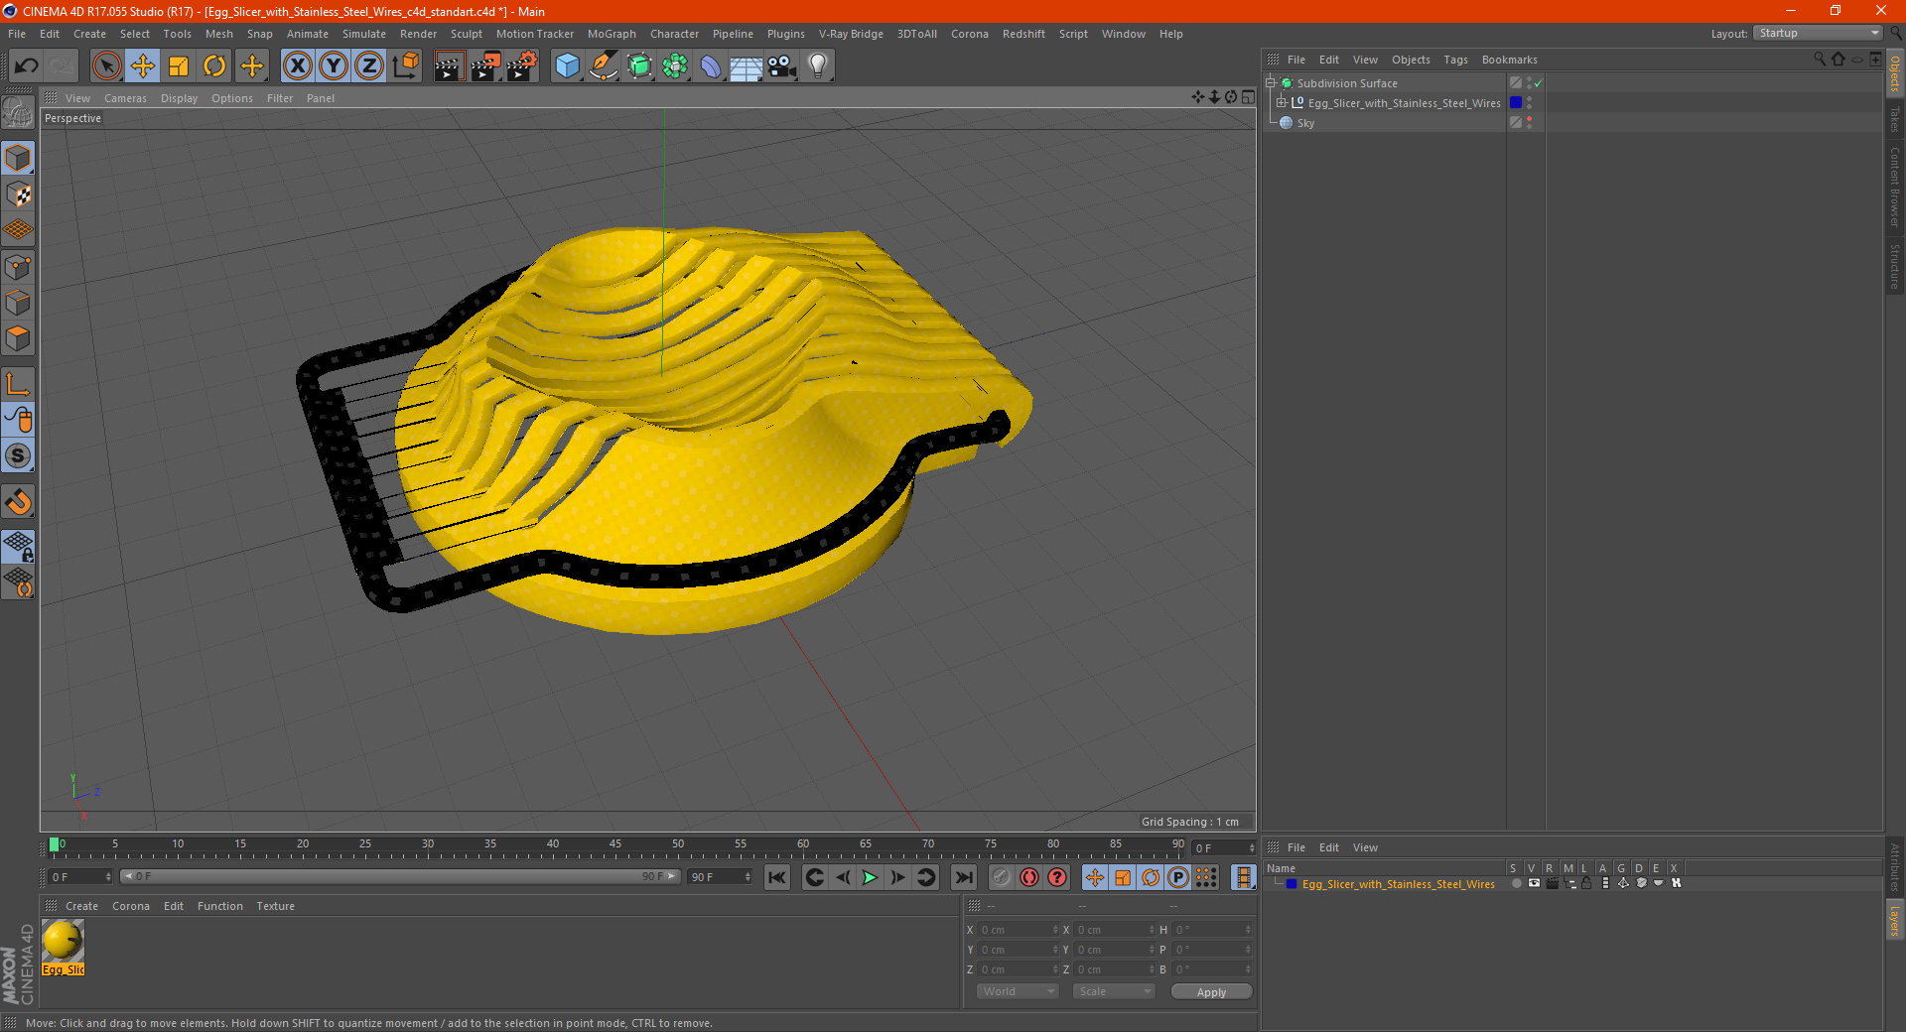Toggle X axis lock

[x=297, y=66]
